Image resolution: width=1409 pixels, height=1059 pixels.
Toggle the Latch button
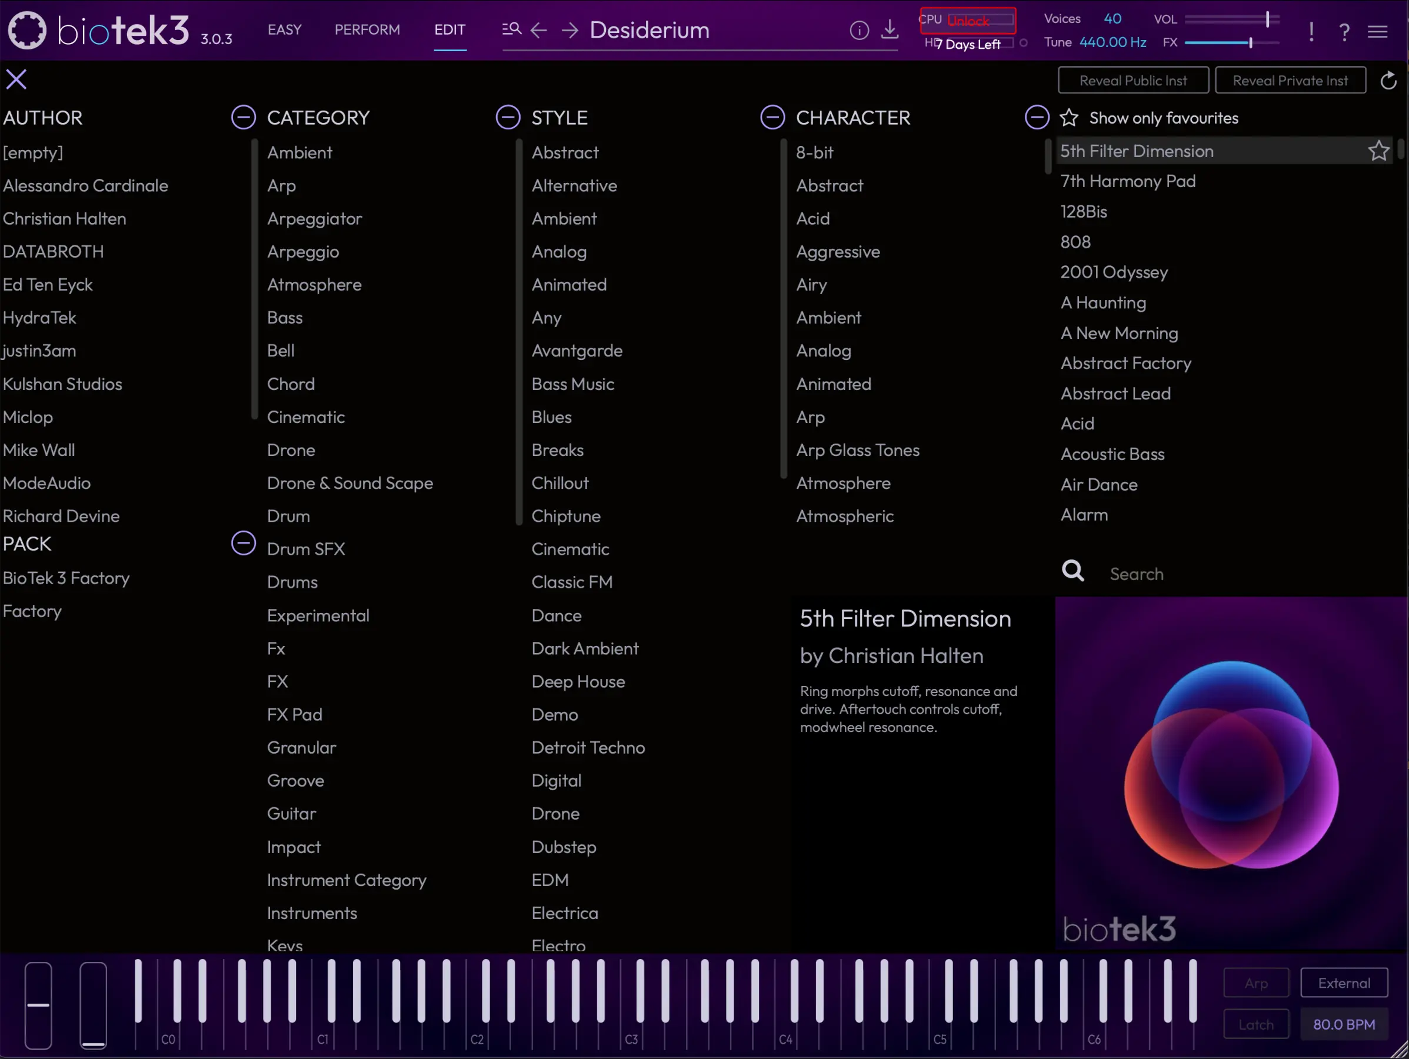point(1255,1024)
